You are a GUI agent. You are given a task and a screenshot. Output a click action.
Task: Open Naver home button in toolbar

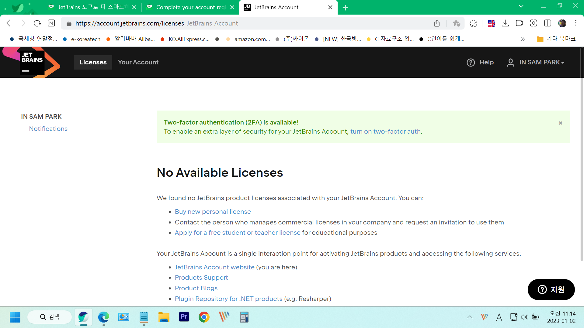pyautogui.click(x=51, y=23)
